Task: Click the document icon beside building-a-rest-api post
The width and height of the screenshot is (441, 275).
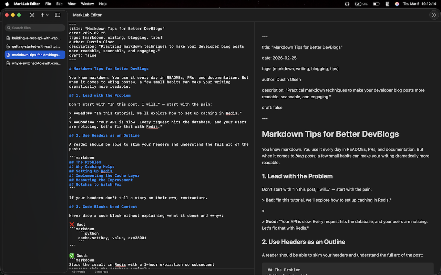Action: click(x=8, y=38)
